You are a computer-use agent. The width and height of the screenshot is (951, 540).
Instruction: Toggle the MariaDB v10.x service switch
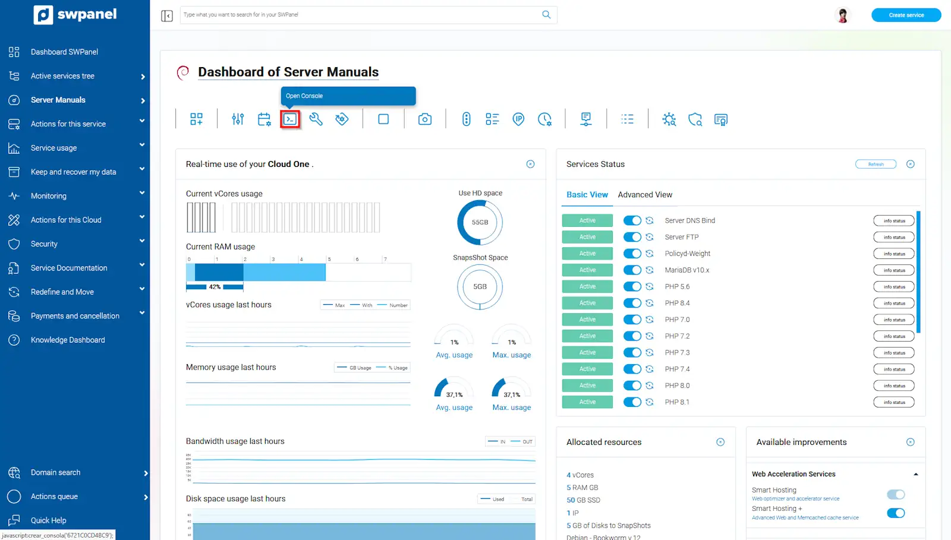[x=632, y=270]
